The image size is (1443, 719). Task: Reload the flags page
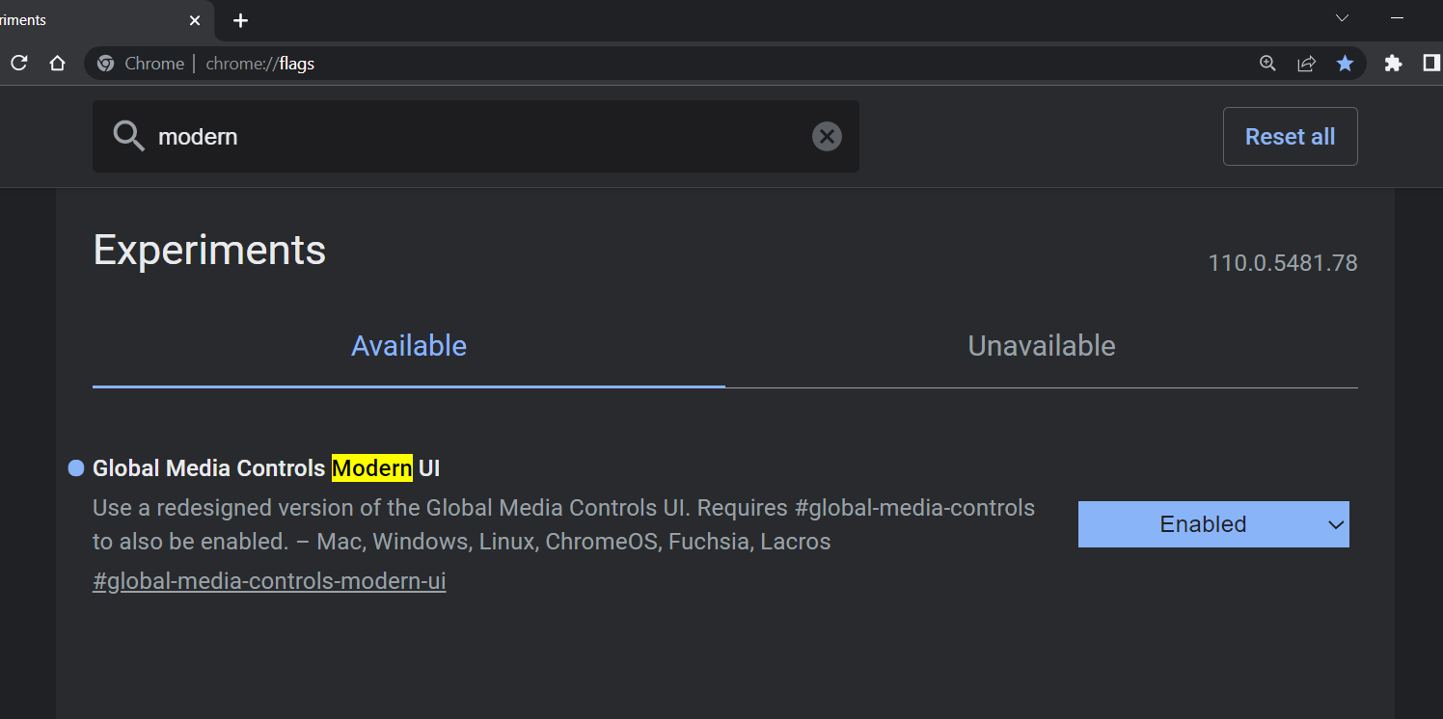point(18,62)
